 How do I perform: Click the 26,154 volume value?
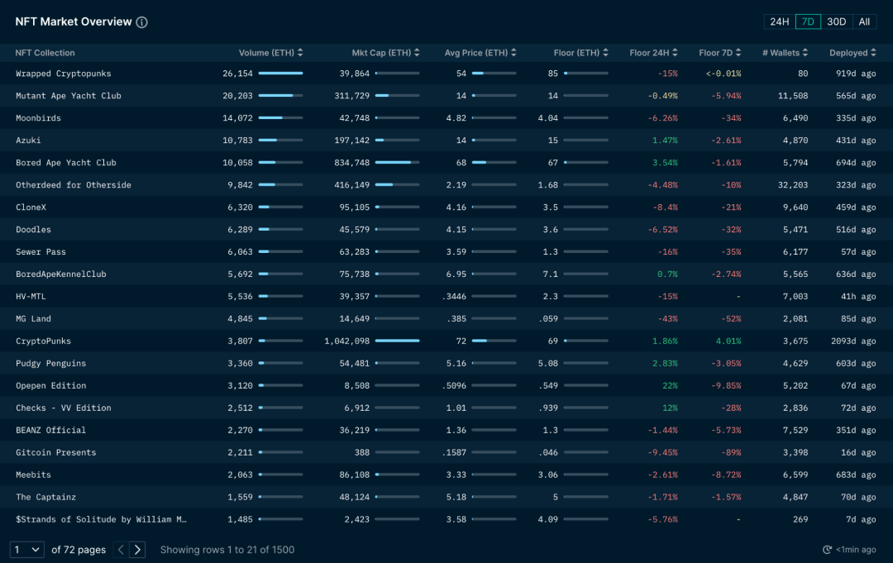pos(237,74)
